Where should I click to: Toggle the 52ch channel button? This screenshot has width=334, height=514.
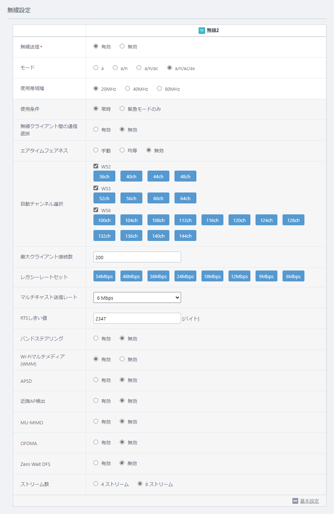tap(104, 198)
